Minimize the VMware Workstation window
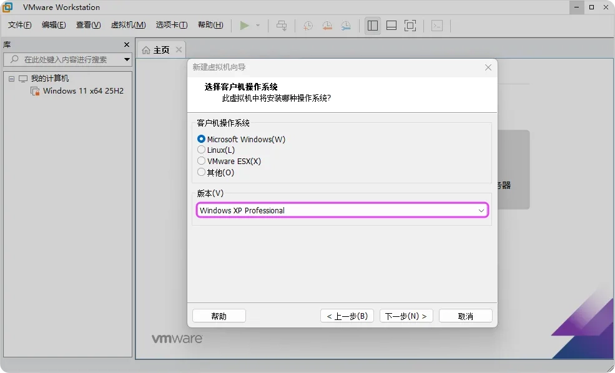The image size is (615, 373). coord(576,7)
